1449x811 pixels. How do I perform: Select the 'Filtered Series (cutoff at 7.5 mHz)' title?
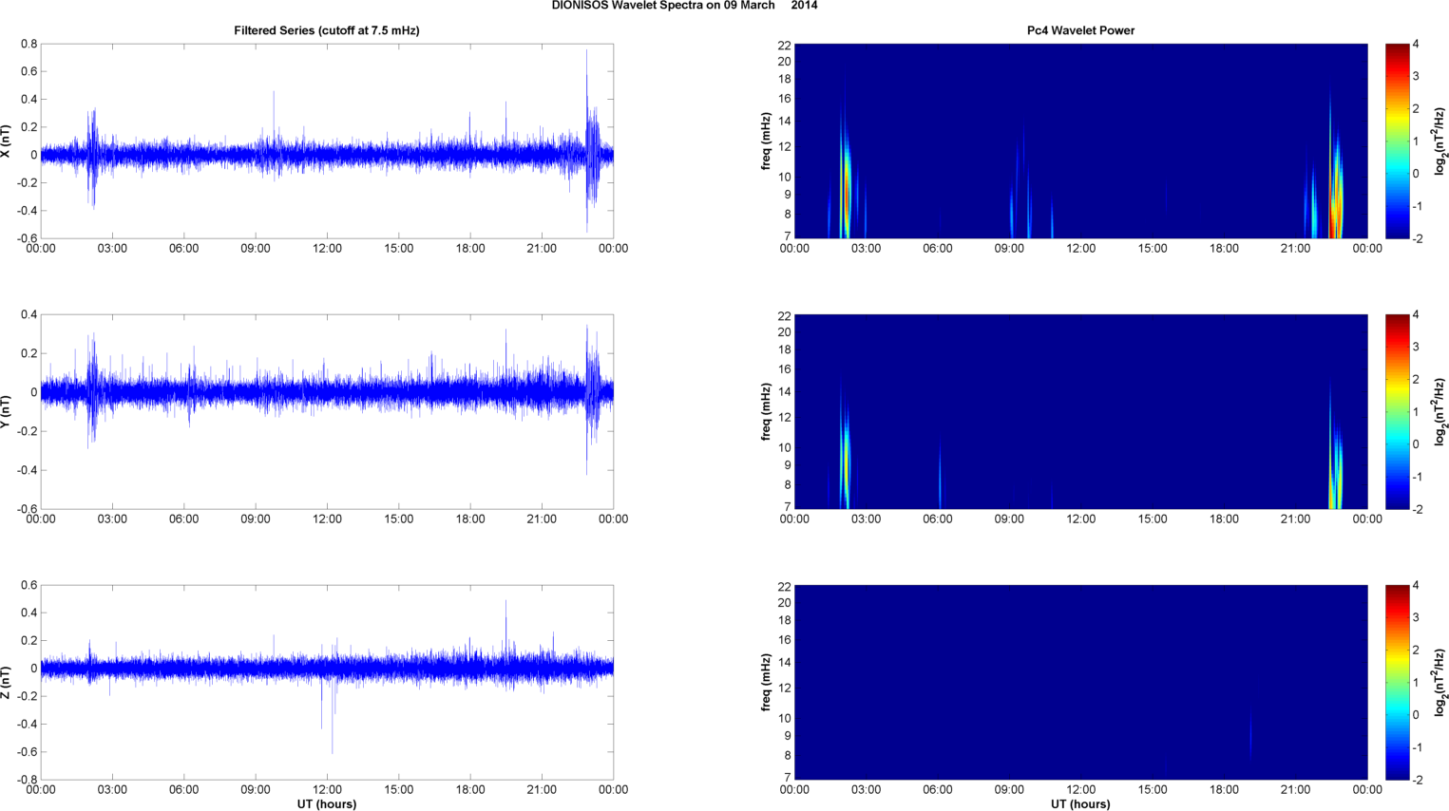(327, 30)
